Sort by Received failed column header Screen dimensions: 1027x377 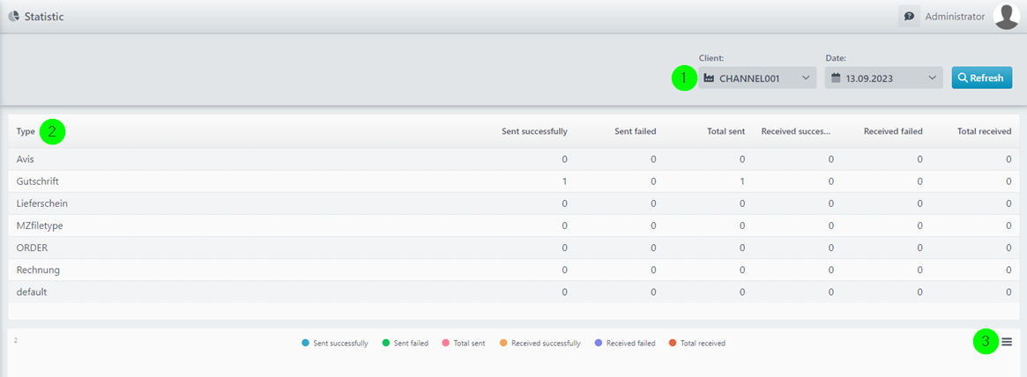tap(893, 131)
